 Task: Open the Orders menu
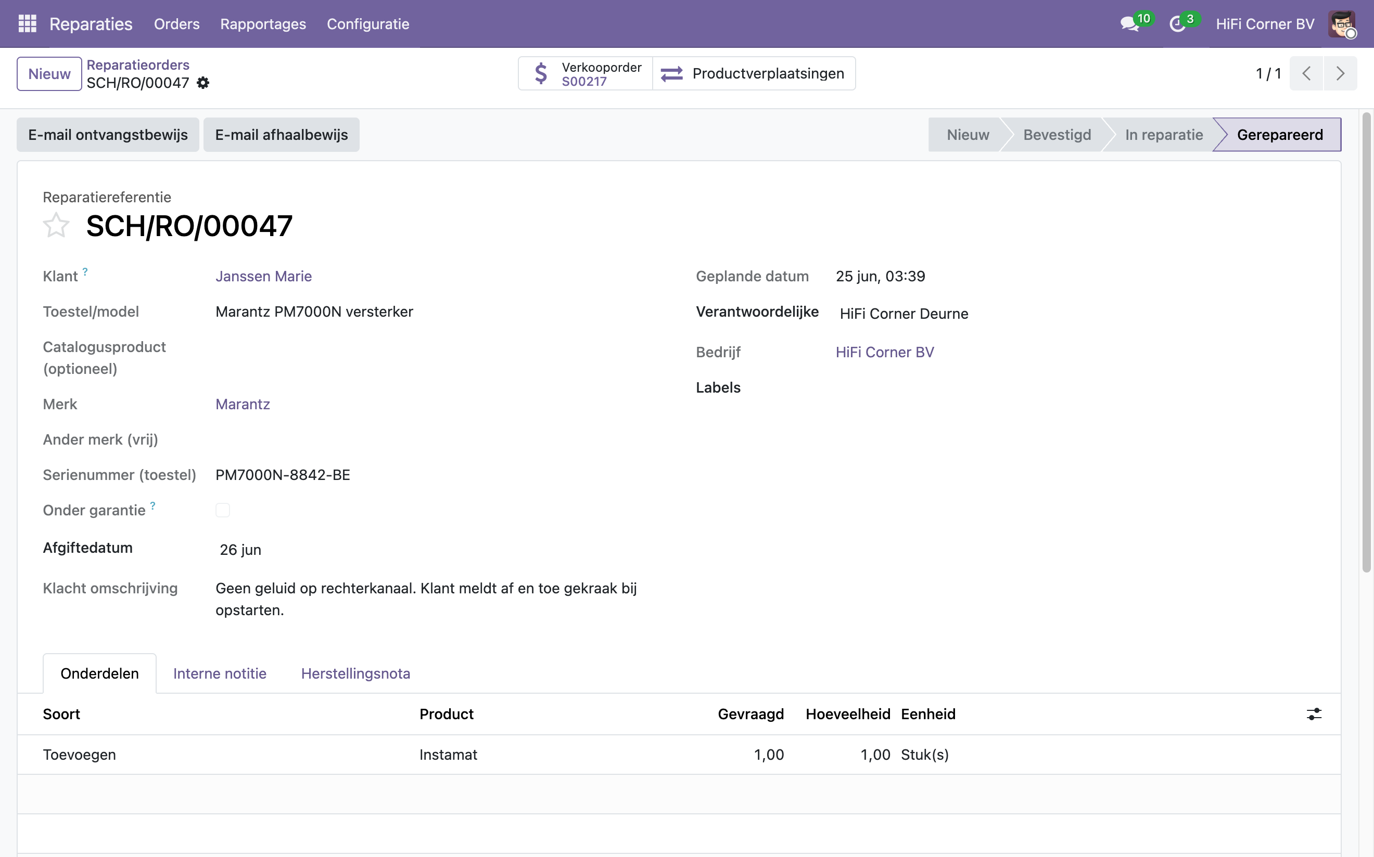177,24
